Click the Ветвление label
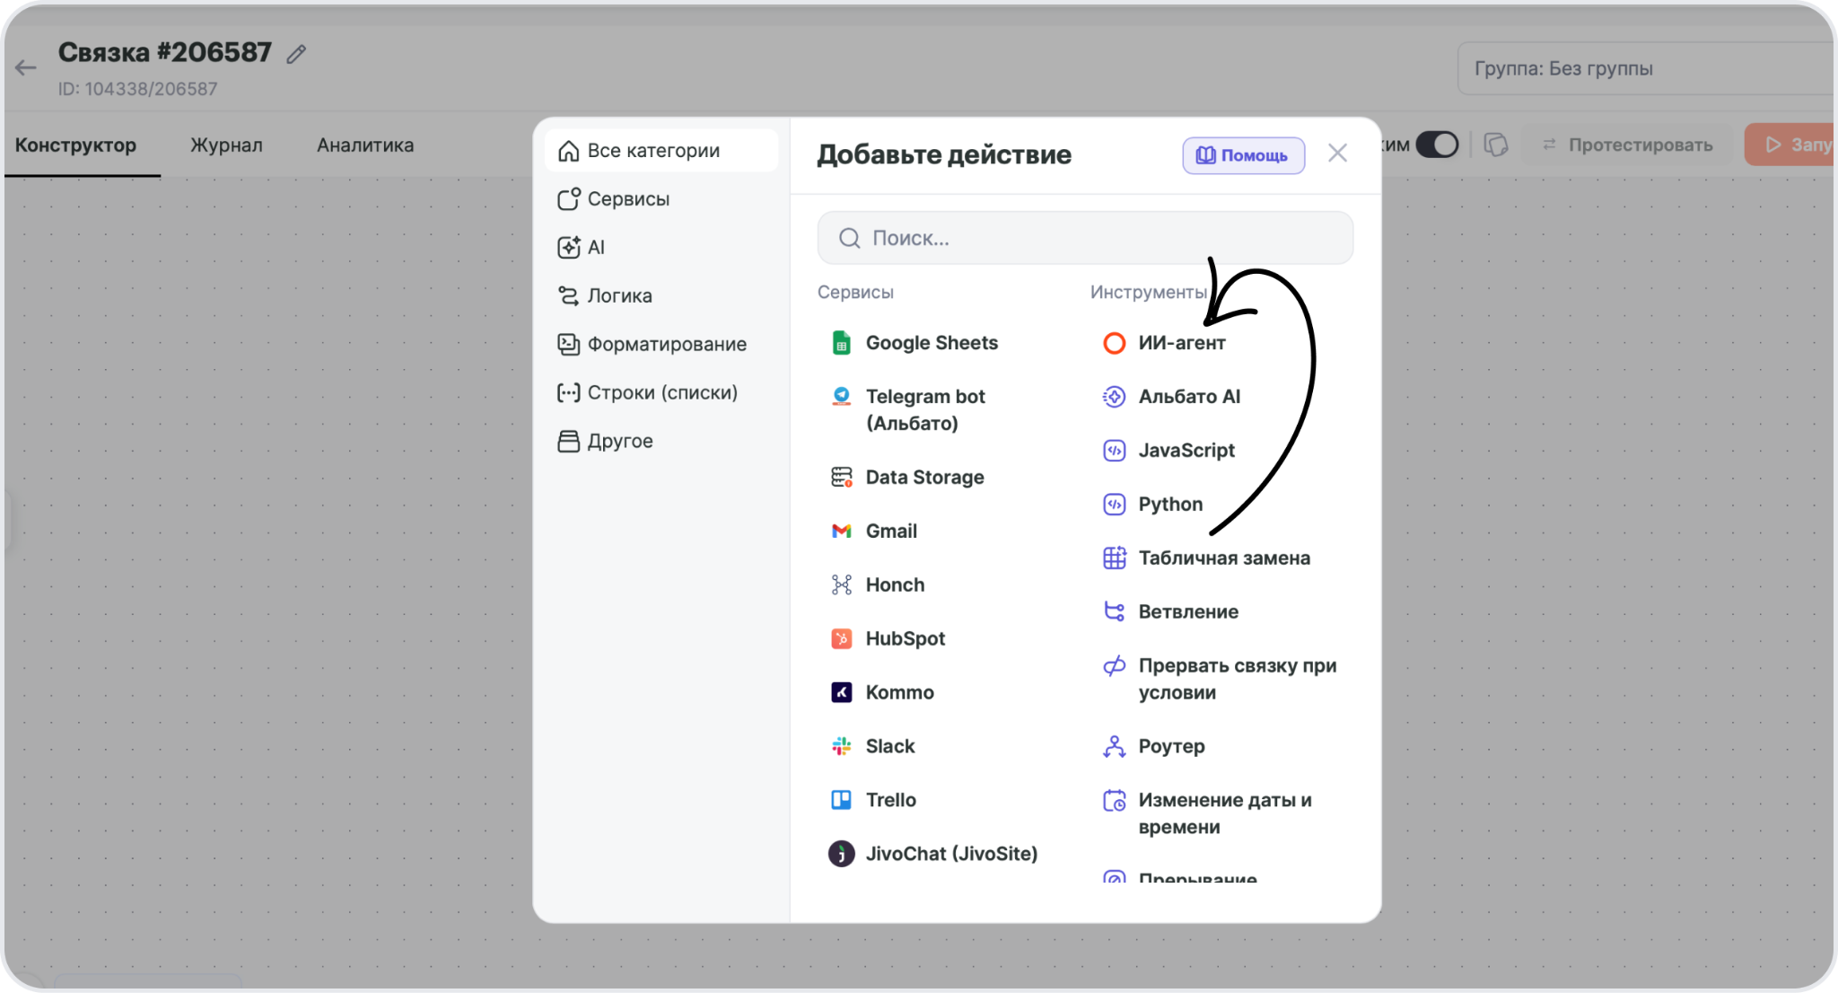This screenshot has width=1838, height=993. click(x=1188, y=612)
